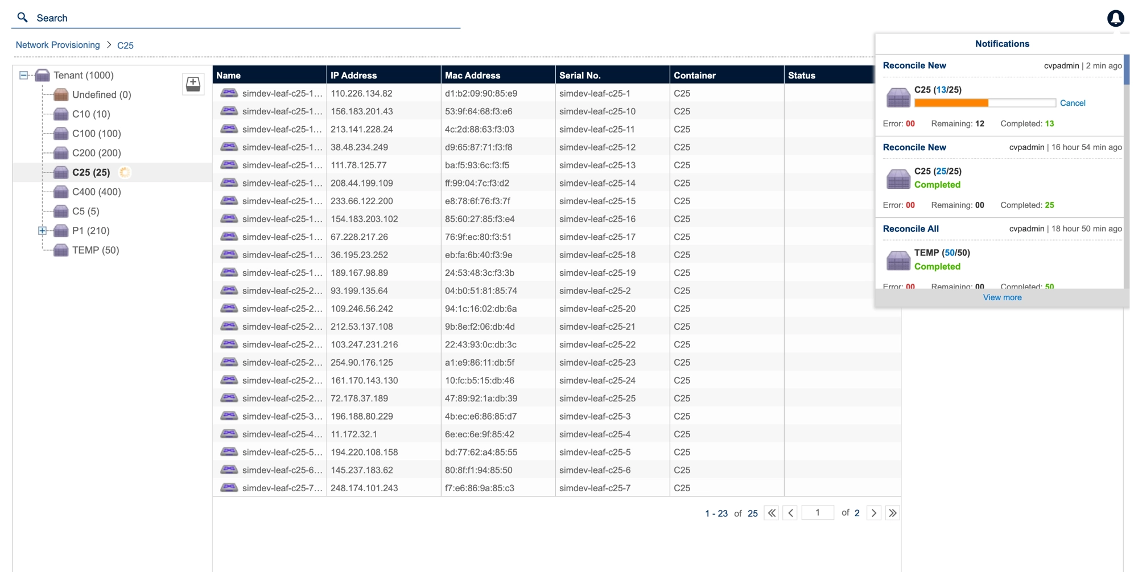Click the search magnifier icon
Image resolution: width=1138 pixels, height=572 pixels.
(x=23, y=18)
